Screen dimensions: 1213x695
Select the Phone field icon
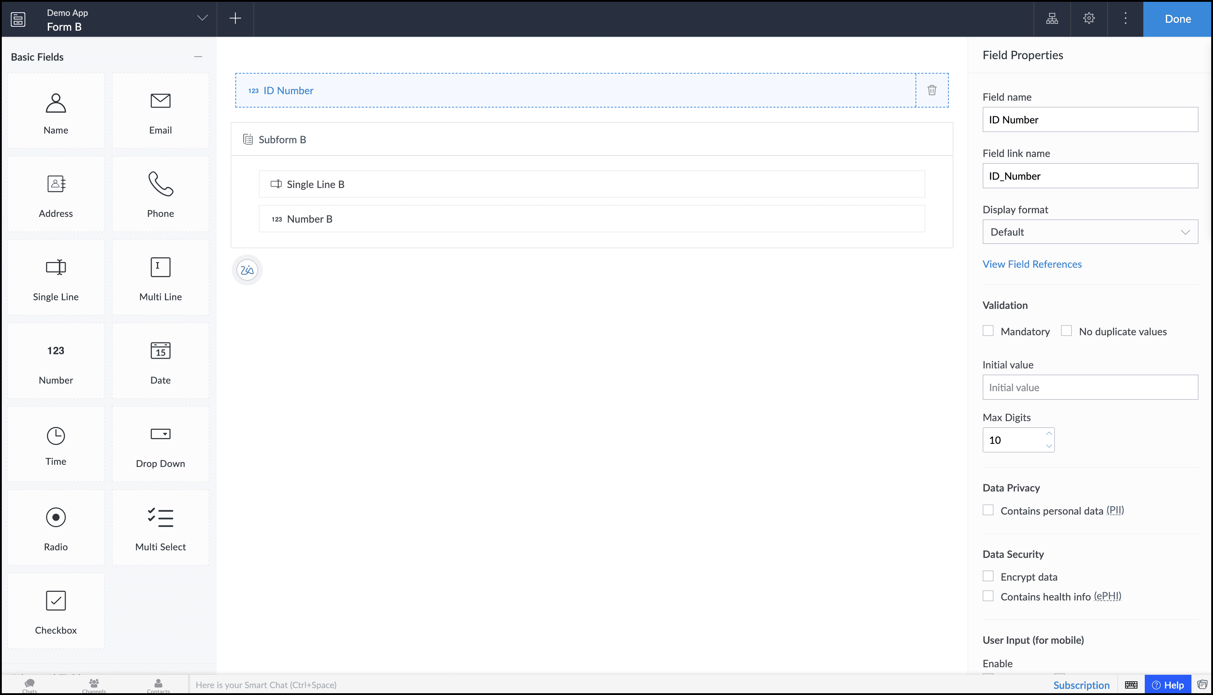pyautogui.click(x=160, y=184)
